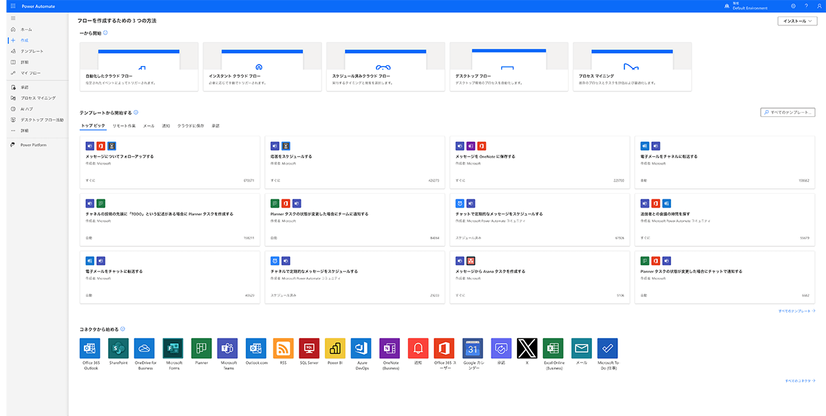This screenshot has width=826, height=416.
Task: Select the X connector icon
Action: pyautogui.click(x=527, y=348)
